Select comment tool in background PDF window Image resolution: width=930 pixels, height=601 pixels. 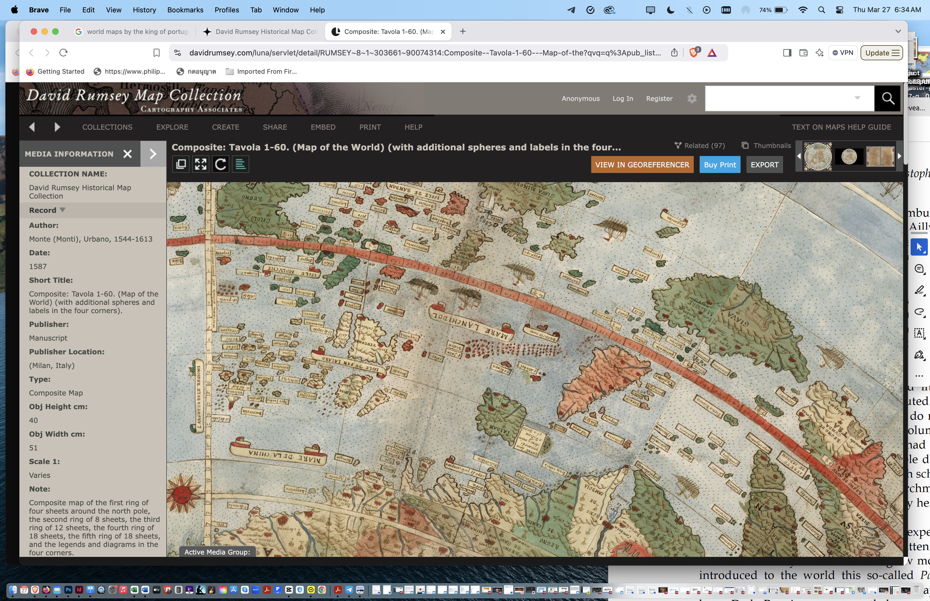click(x=919, y=269)
